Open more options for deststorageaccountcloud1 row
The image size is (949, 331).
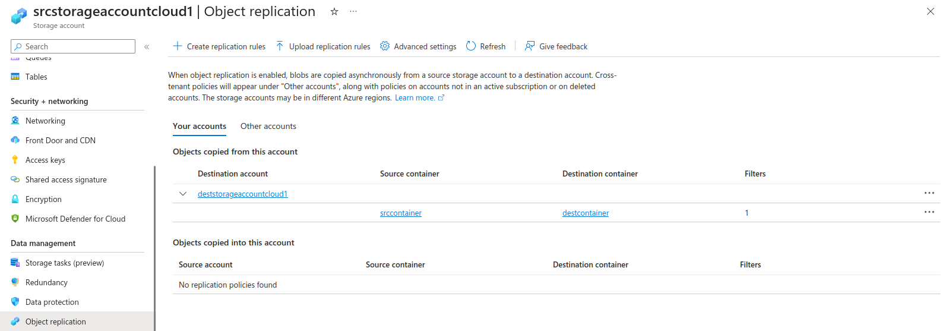(929, 193)
